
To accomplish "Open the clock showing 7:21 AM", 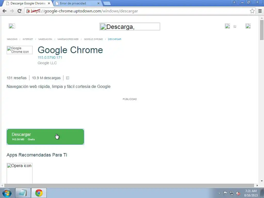I will coord(251,193).
